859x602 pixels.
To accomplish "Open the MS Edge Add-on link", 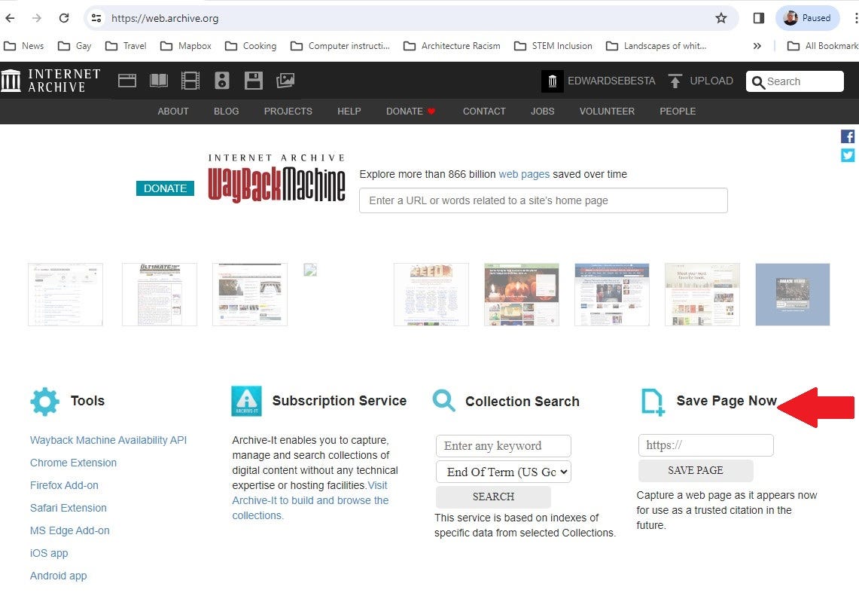I will tap(69, 530).
